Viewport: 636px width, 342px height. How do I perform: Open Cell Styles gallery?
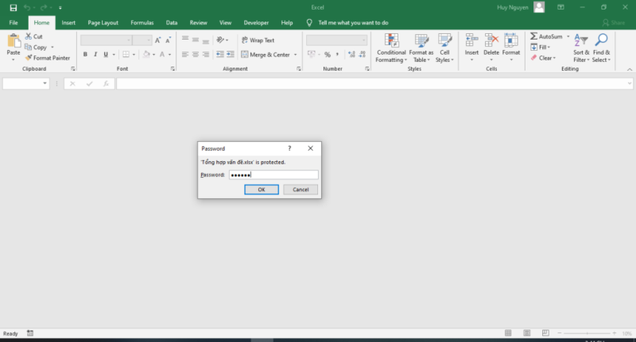pos(444,48)
